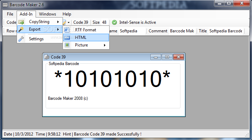The height and width of the screenshot is (140, 252).
Task: Close the Barcode Maker main window
Action: click(242, 3)
